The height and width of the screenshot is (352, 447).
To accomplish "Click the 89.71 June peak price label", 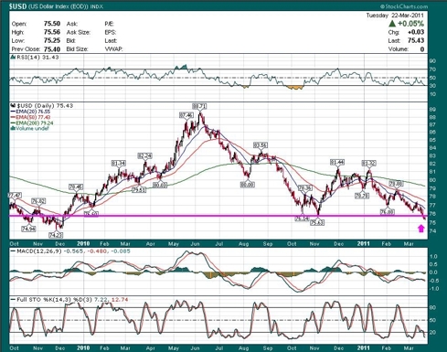I will point(199,106).
